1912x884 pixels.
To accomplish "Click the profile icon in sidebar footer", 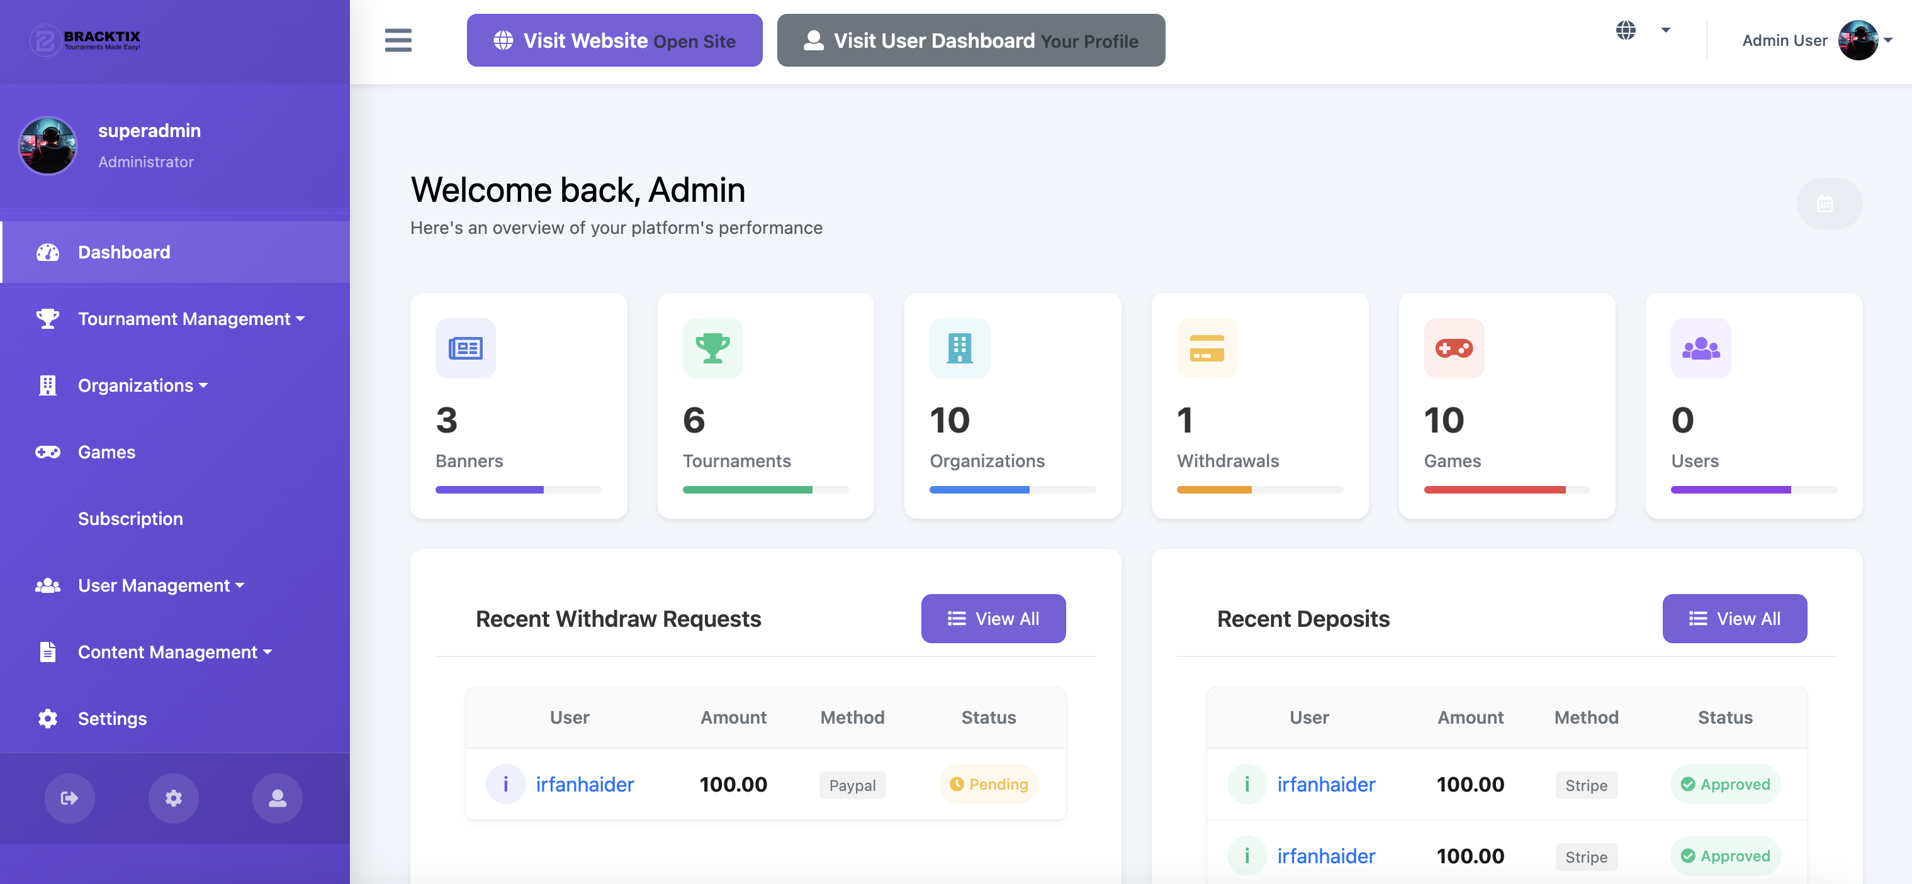I will pyautogui.click(x=277, y=798).
